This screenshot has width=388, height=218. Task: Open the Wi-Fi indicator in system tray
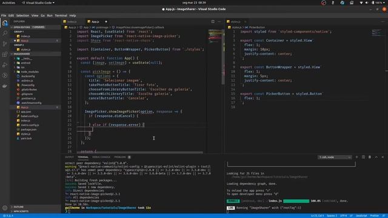[361, 2]
